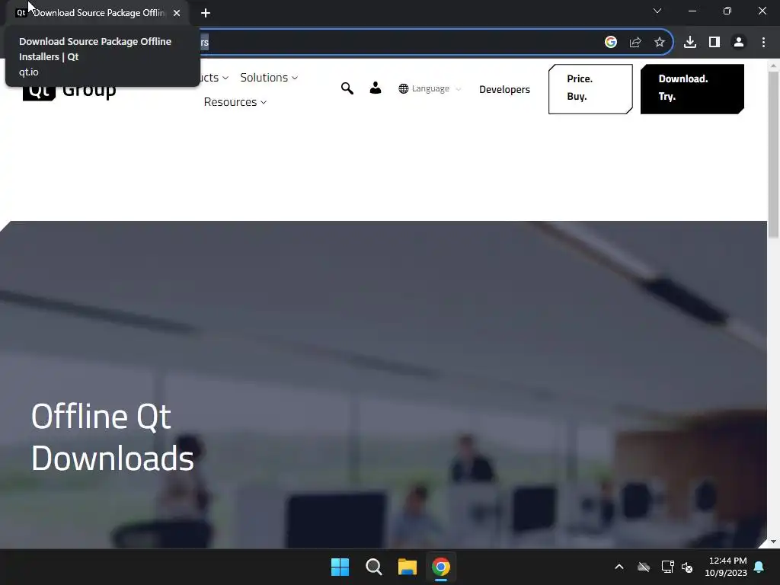This screenshot has width=780, height=585.
Task: Click the Chrome taskbar icon
Action: coord(441,567)
